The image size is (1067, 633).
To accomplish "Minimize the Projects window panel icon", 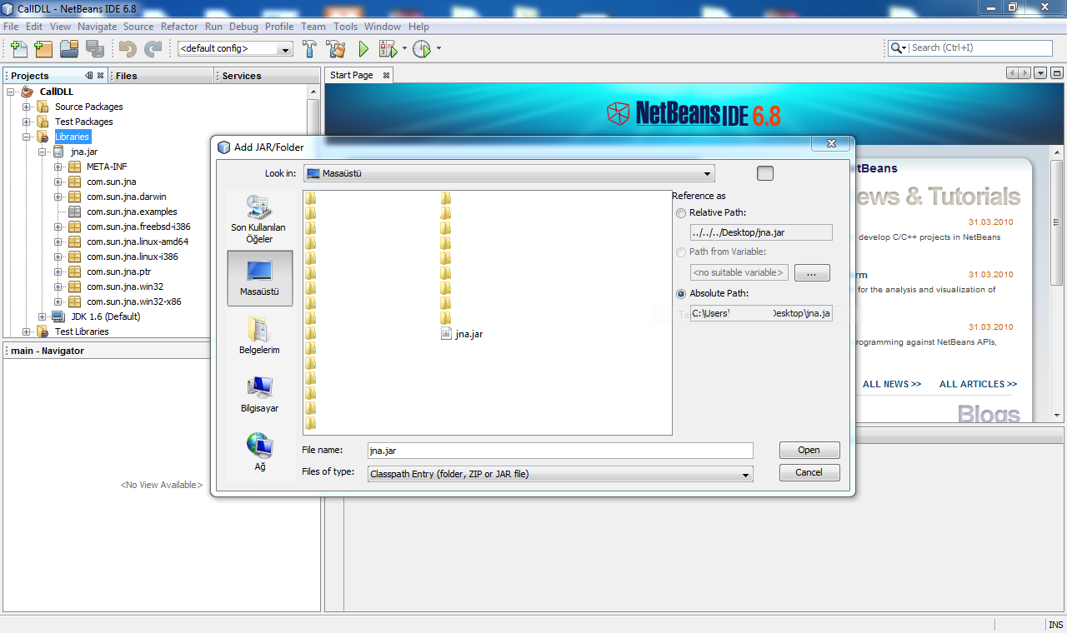I will pyautogui.click(x=89, y=75).
